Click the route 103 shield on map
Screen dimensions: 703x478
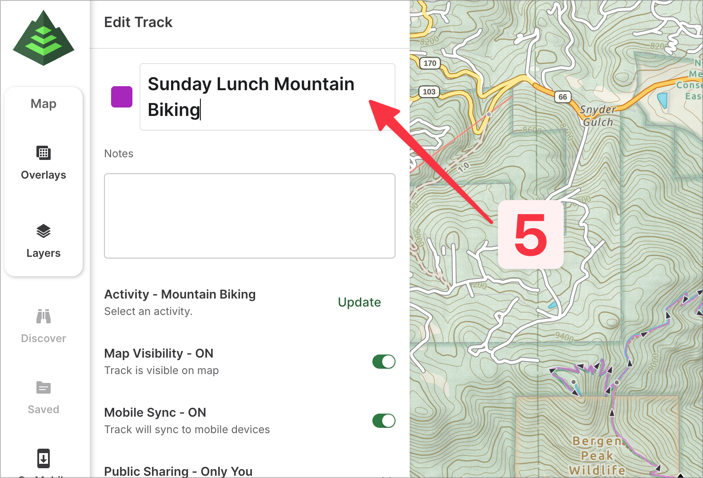coord(429,92)
